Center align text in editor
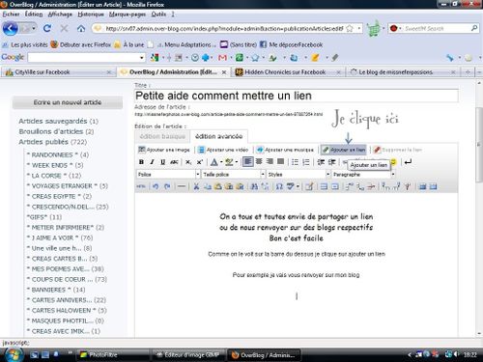The width and height of the screenshot is (483, 362). pos(259,161)
